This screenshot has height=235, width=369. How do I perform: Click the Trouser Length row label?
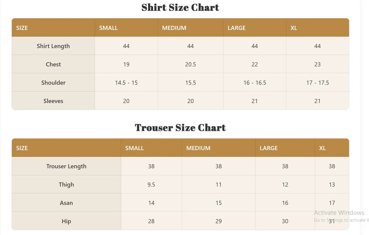[x=66, y=166]
